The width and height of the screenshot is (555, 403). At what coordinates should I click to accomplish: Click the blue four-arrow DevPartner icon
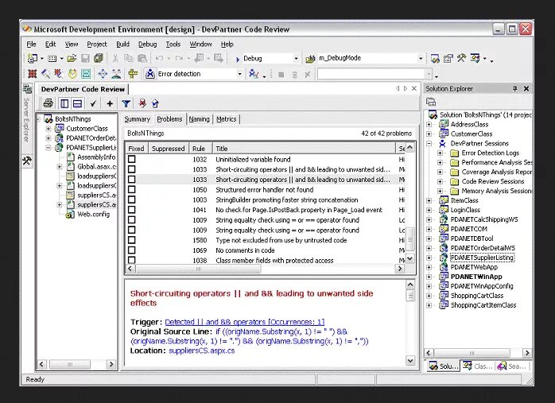pos(103,74)
